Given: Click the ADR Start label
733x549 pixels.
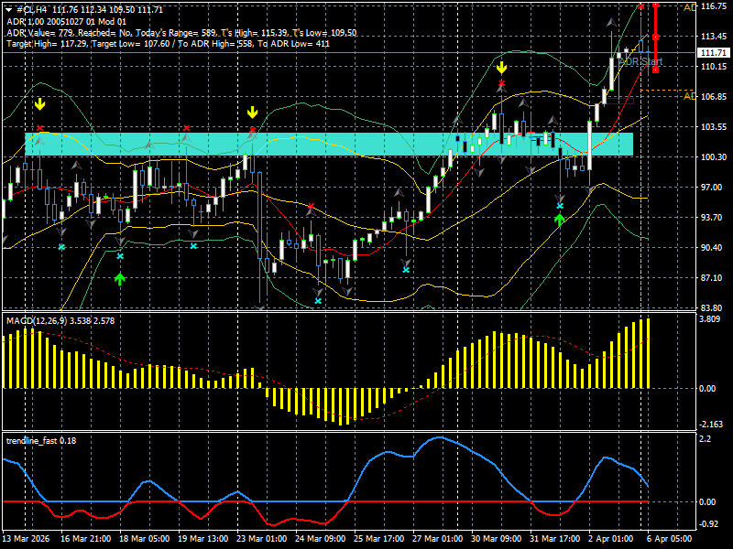Looking at the screenshot, I should (640, 61).
